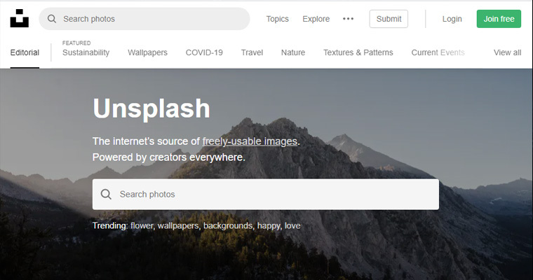The image size is (533, 280).
Task: Click the trending term backgrounds
Action: pos(228,225)
